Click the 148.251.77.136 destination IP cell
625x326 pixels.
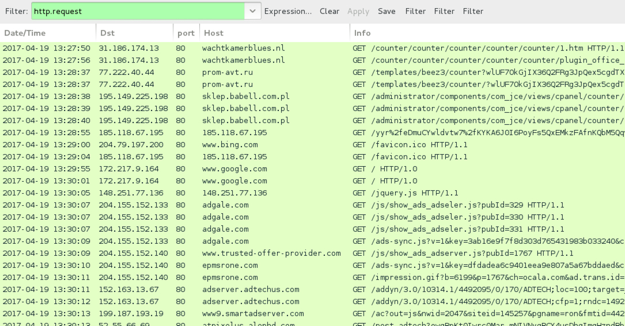tap(131, 193)
